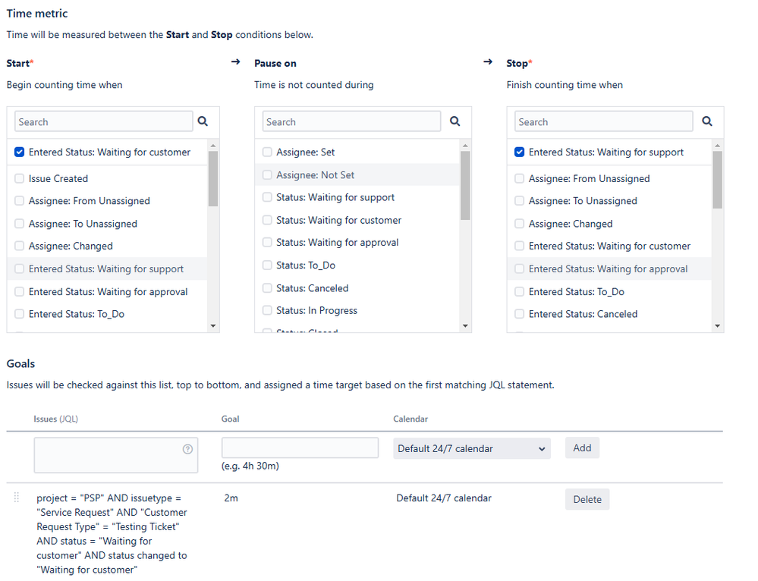758x581 pixels.
Task: Click Pause on list scroll down arrow
Action: click(465, 325)
